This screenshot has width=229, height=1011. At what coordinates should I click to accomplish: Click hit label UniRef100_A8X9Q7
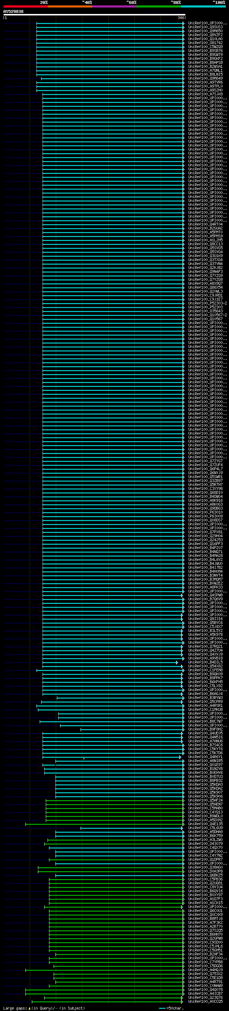205,283
